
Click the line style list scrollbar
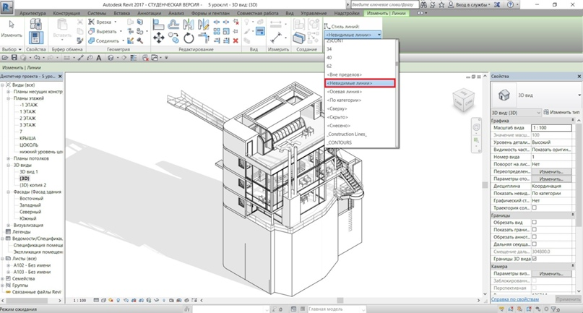point(397,64)
